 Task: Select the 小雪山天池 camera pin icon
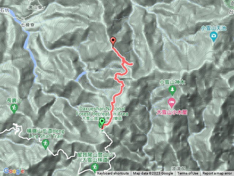tap(214, 37)
